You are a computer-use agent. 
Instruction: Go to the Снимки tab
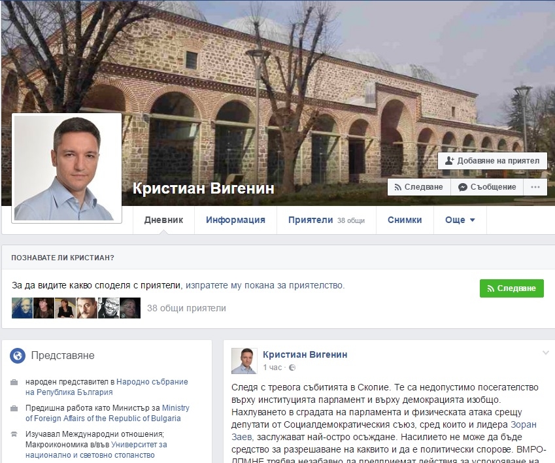click(x=405, y=220)
